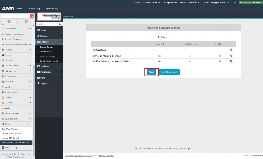Collapse the Plugins section arrow
The image size is (263, 159).
[x=30, y=124]
